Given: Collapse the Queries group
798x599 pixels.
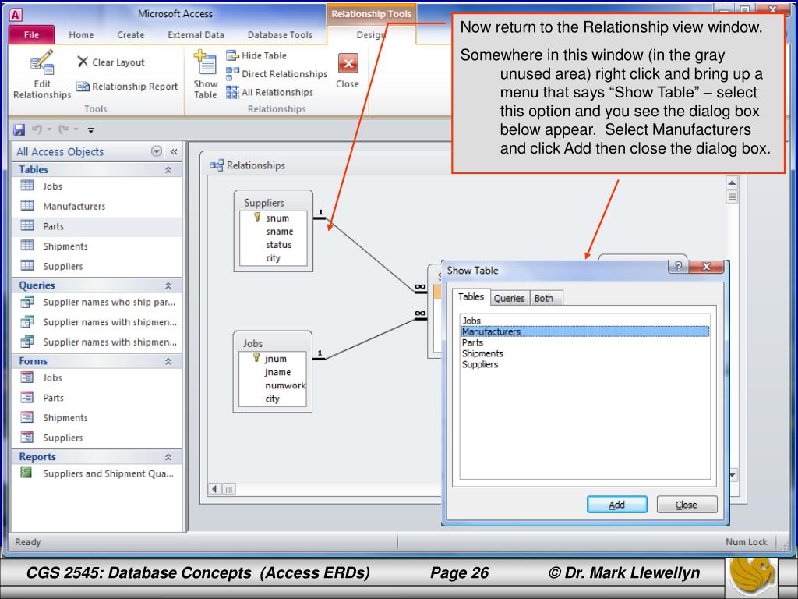Looking at the screenshot, I should (x=168, y=285).
